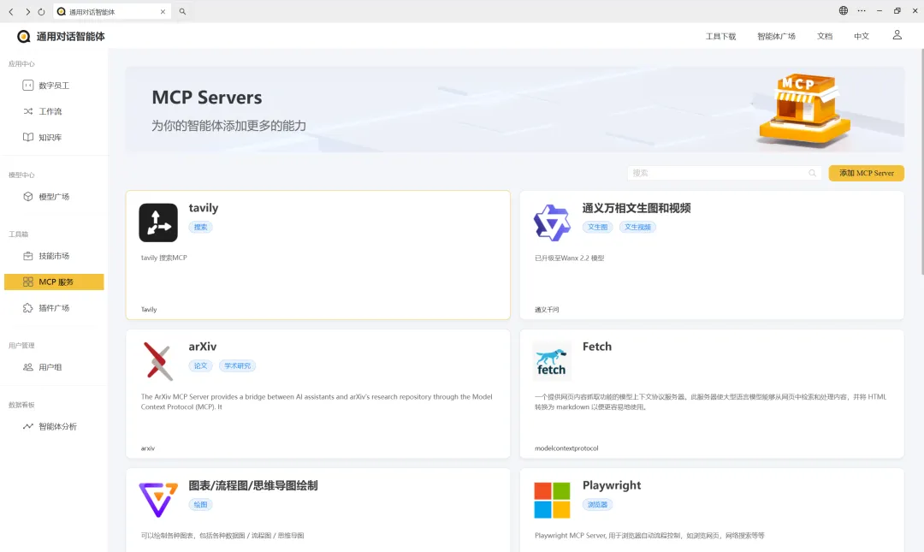Click the 智能体分析 chart line icon
Screen dimensions: 924x552
pos(27,426)
